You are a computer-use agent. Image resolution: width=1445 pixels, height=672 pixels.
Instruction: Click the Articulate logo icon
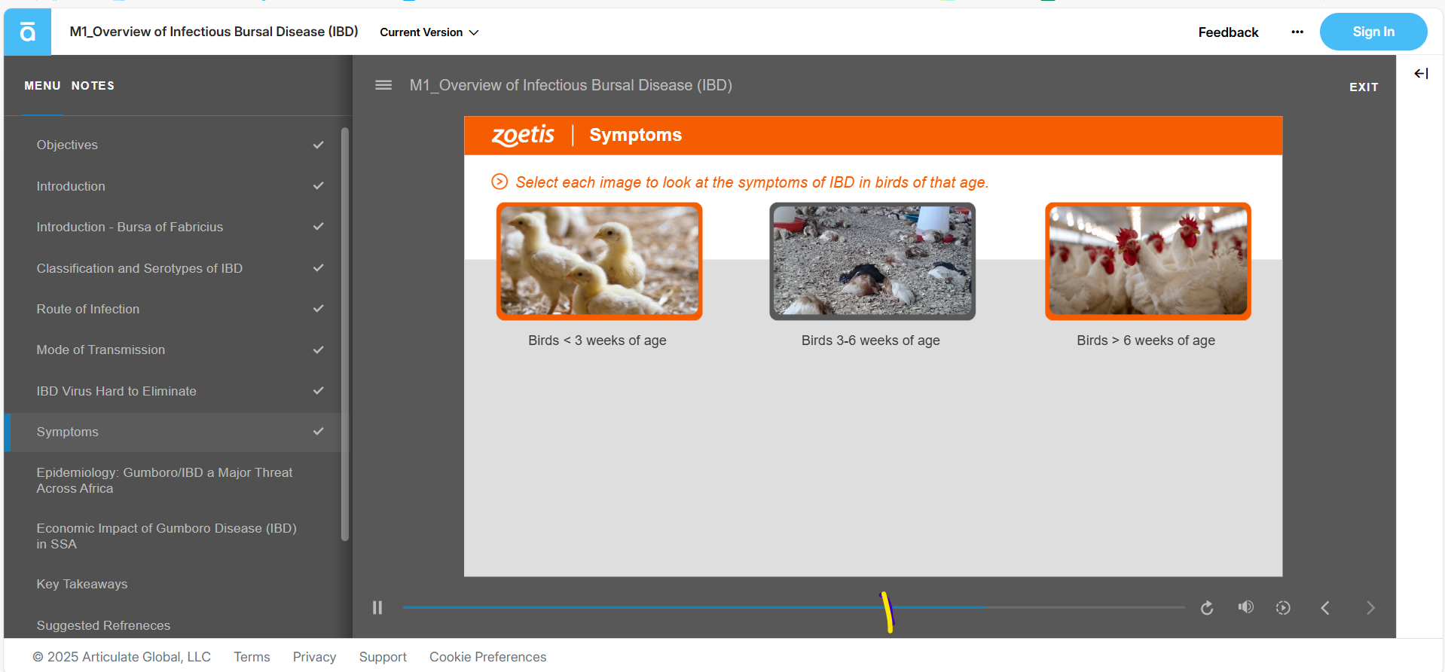tap(28, 32)
